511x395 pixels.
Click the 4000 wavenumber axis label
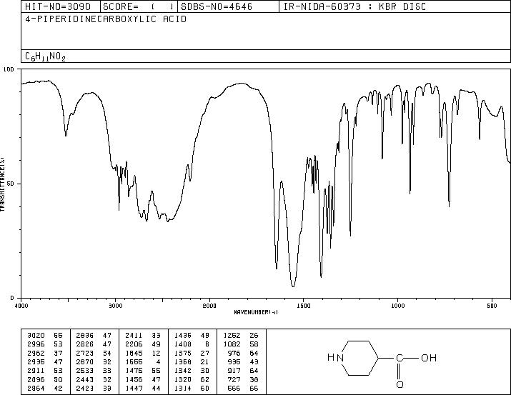point(21,306)
